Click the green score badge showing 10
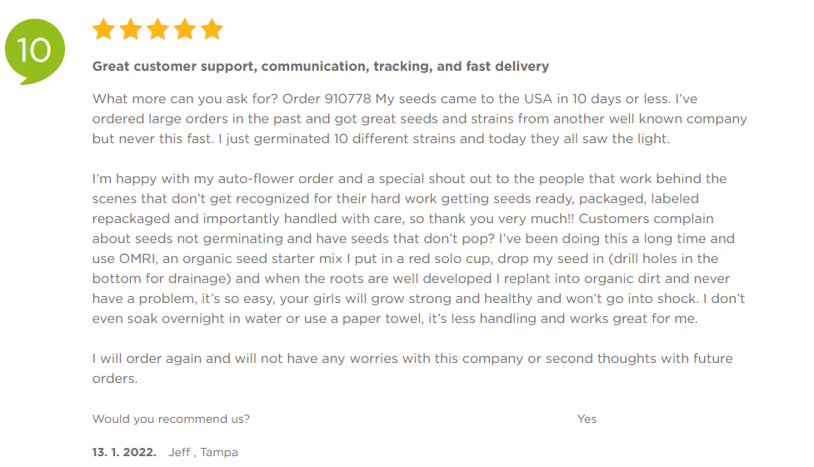 (33, 50)
